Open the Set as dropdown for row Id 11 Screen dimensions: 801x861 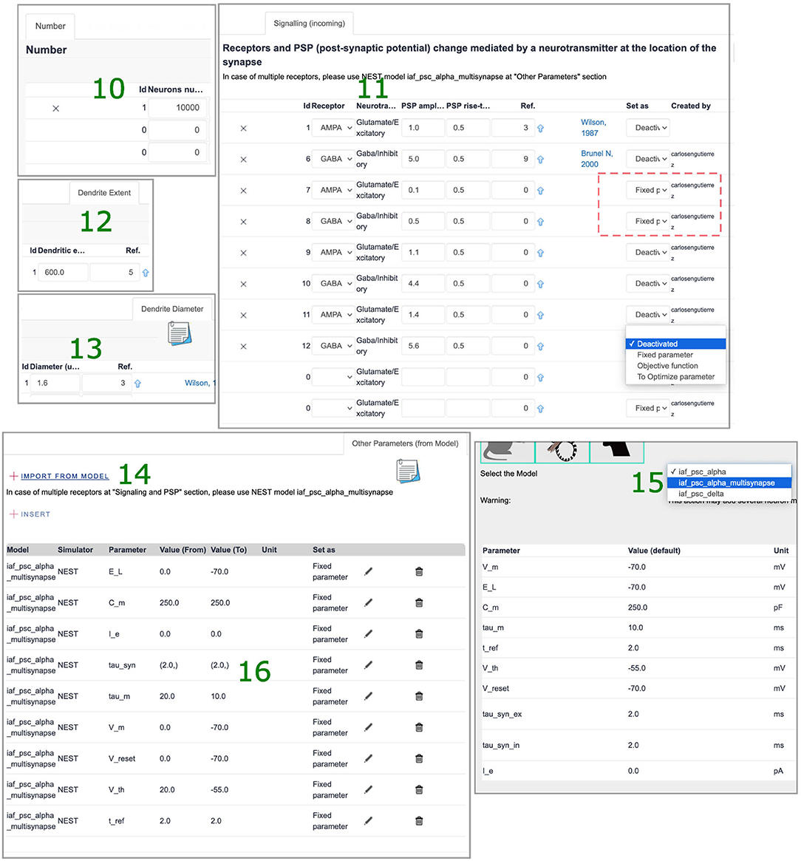(x=648, y=315)
